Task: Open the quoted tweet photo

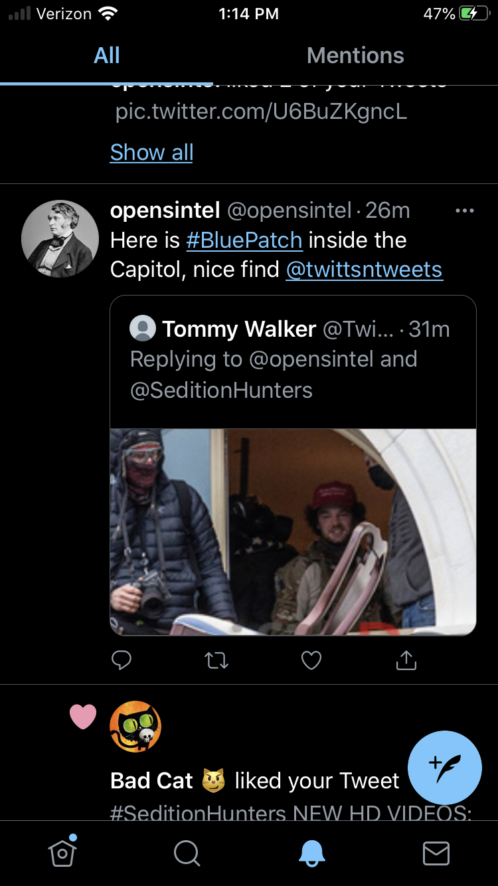Action: (x=293, y=532)
